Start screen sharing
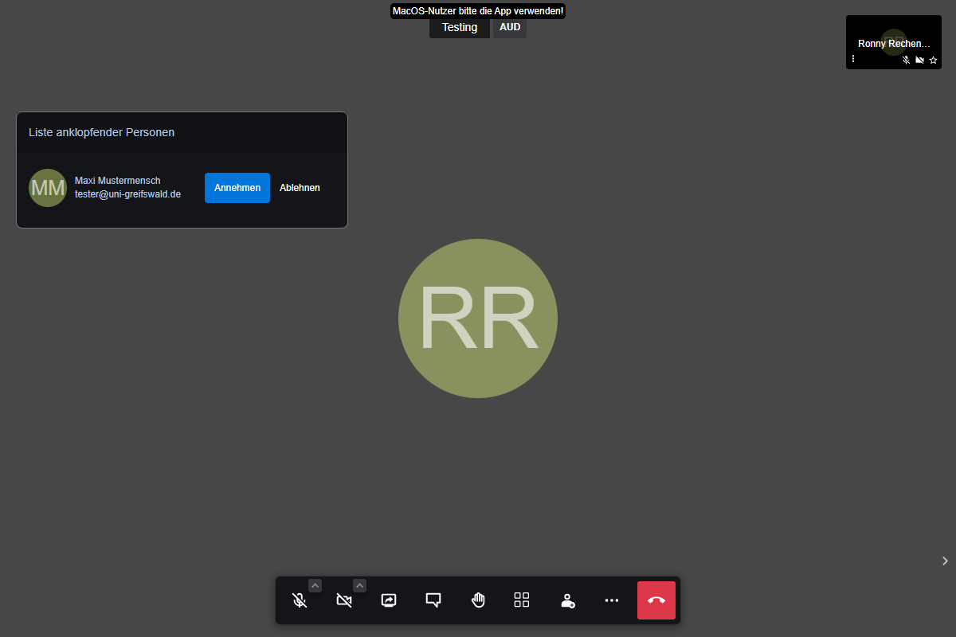This screenshot has height=637, width=956. (389, 600)
